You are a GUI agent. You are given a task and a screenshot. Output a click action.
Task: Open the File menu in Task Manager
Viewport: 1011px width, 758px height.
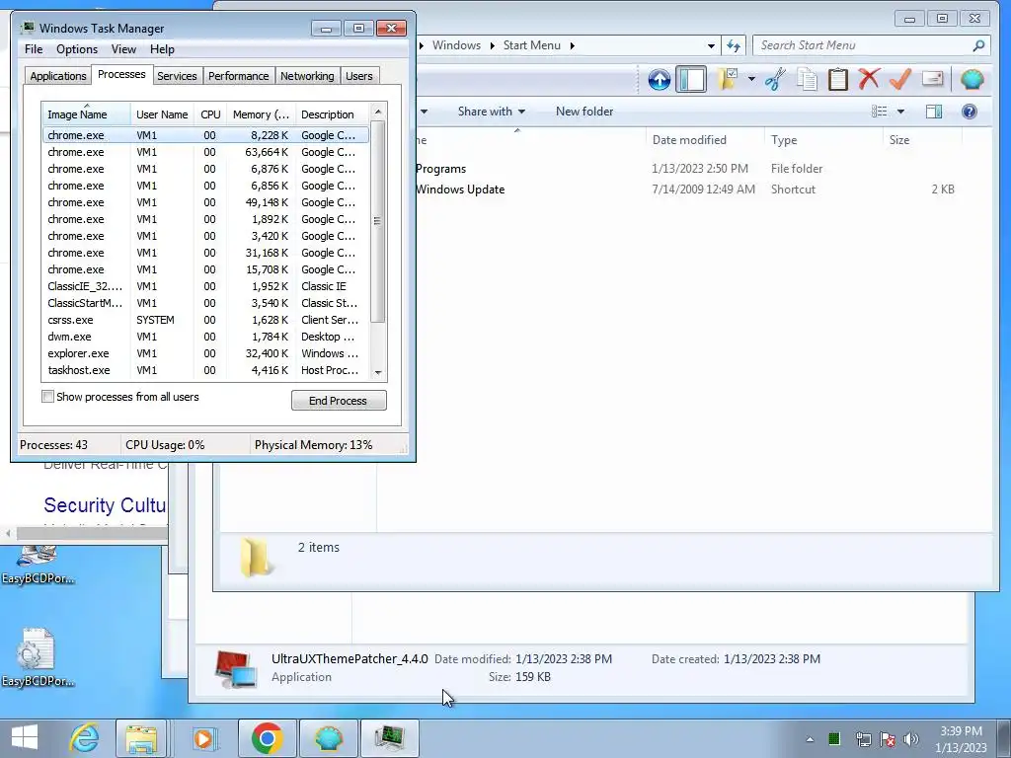34,49
